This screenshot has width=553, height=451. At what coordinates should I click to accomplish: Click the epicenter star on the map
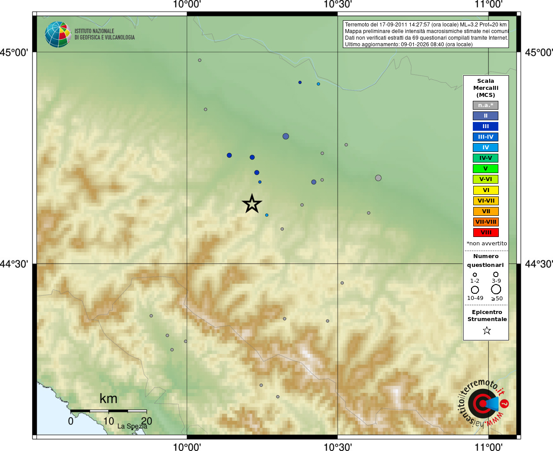[252, 203]
